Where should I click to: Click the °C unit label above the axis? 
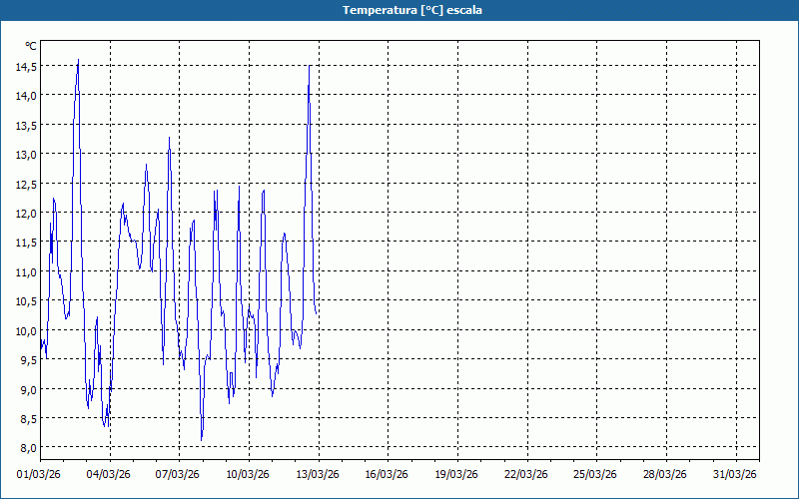tap(31, 46)
